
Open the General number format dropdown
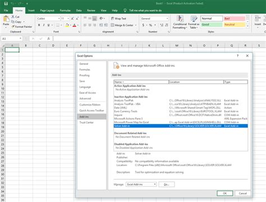pyautogui.click(x=167, y=19)
